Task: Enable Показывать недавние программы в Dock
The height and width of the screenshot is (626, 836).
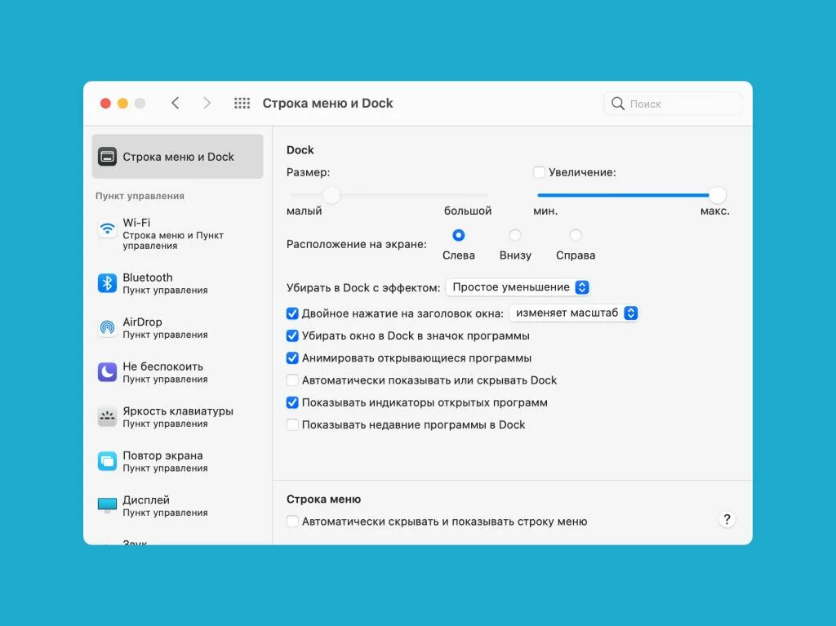Action: [x=292, y=425]
